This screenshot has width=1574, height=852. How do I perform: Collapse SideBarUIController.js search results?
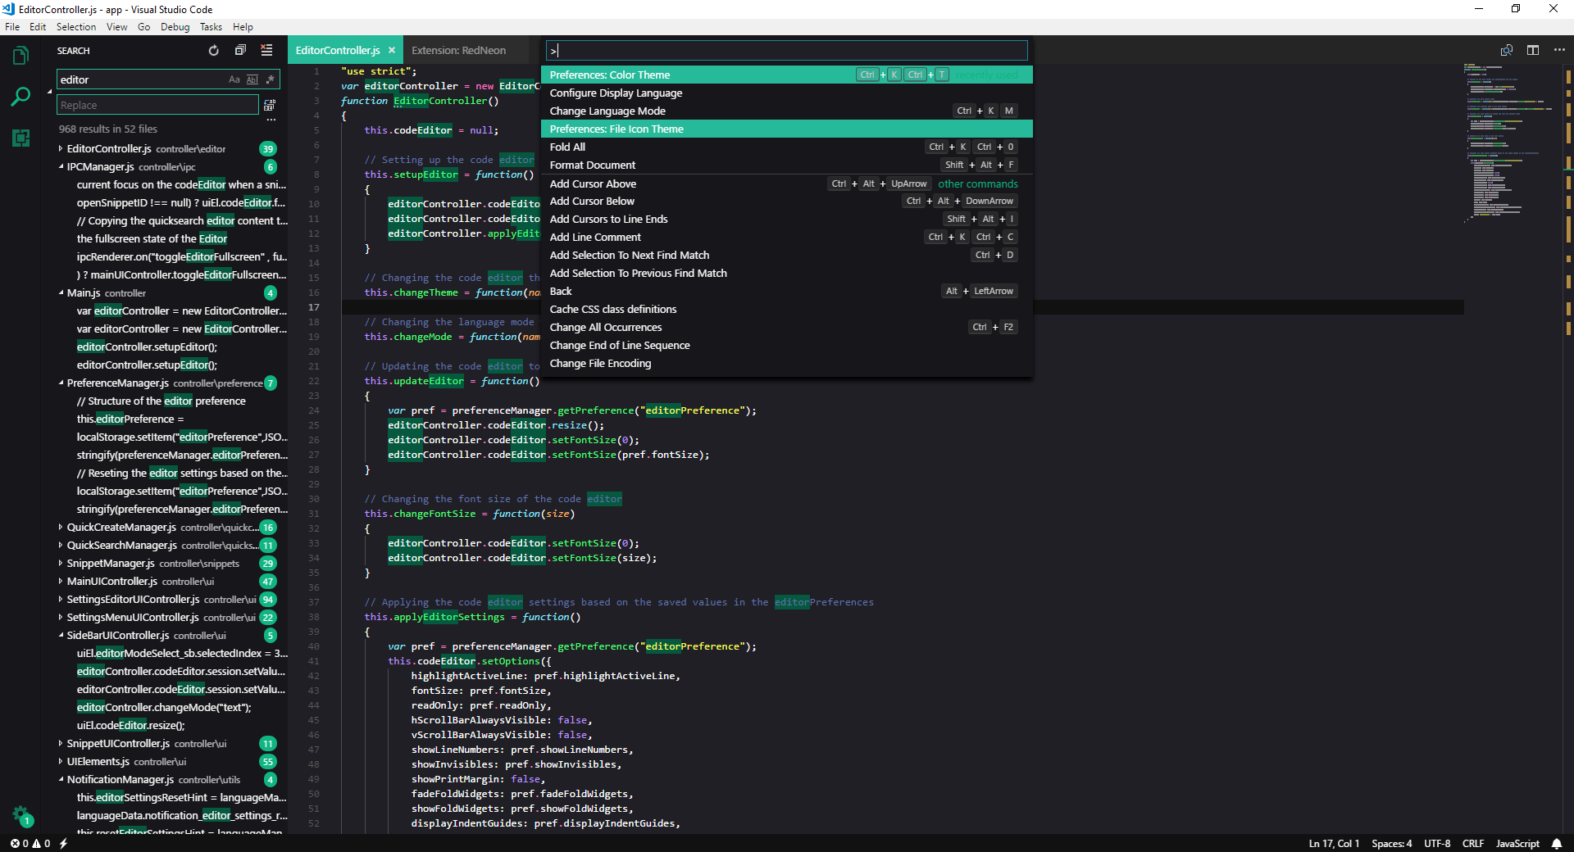click(x=61, y=636)
